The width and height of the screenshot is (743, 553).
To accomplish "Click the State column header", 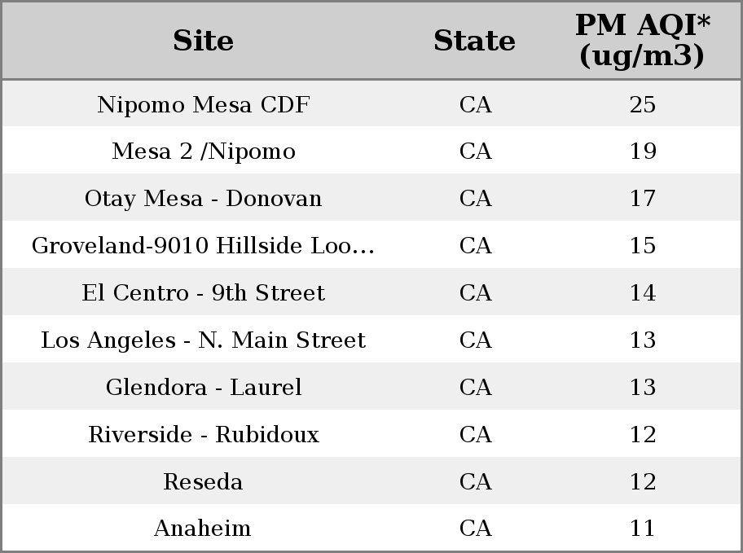I will pyautogui.click(x=475, y=40).
